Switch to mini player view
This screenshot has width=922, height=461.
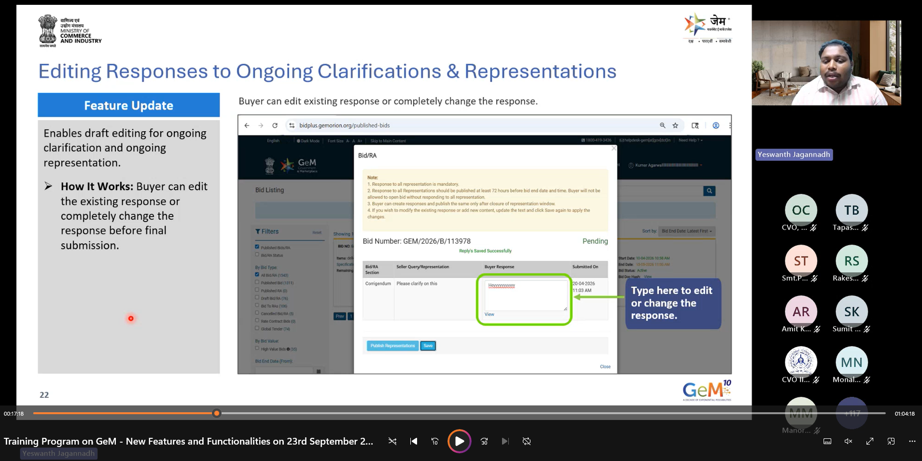(x=891, y=441)
